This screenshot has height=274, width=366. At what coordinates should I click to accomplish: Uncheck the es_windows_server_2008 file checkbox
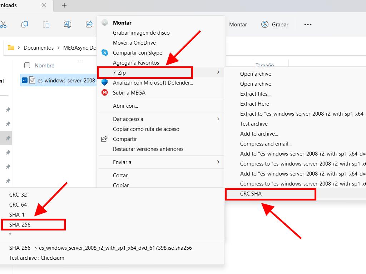tap(24, 80)
